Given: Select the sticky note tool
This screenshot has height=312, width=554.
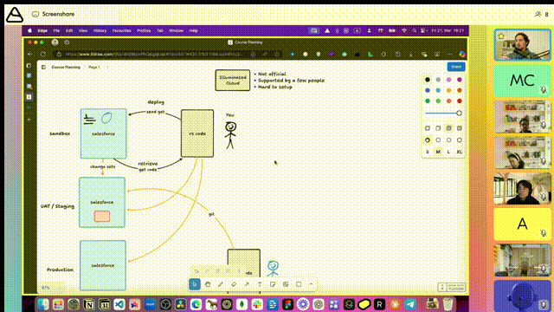Looking at the screenshot, I should (273, 284).
